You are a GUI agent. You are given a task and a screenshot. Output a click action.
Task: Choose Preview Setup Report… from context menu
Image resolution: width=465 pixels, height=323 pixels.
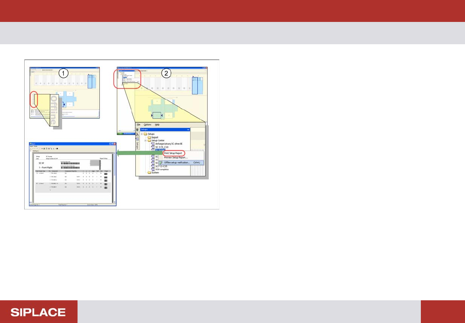coord(176,157)
